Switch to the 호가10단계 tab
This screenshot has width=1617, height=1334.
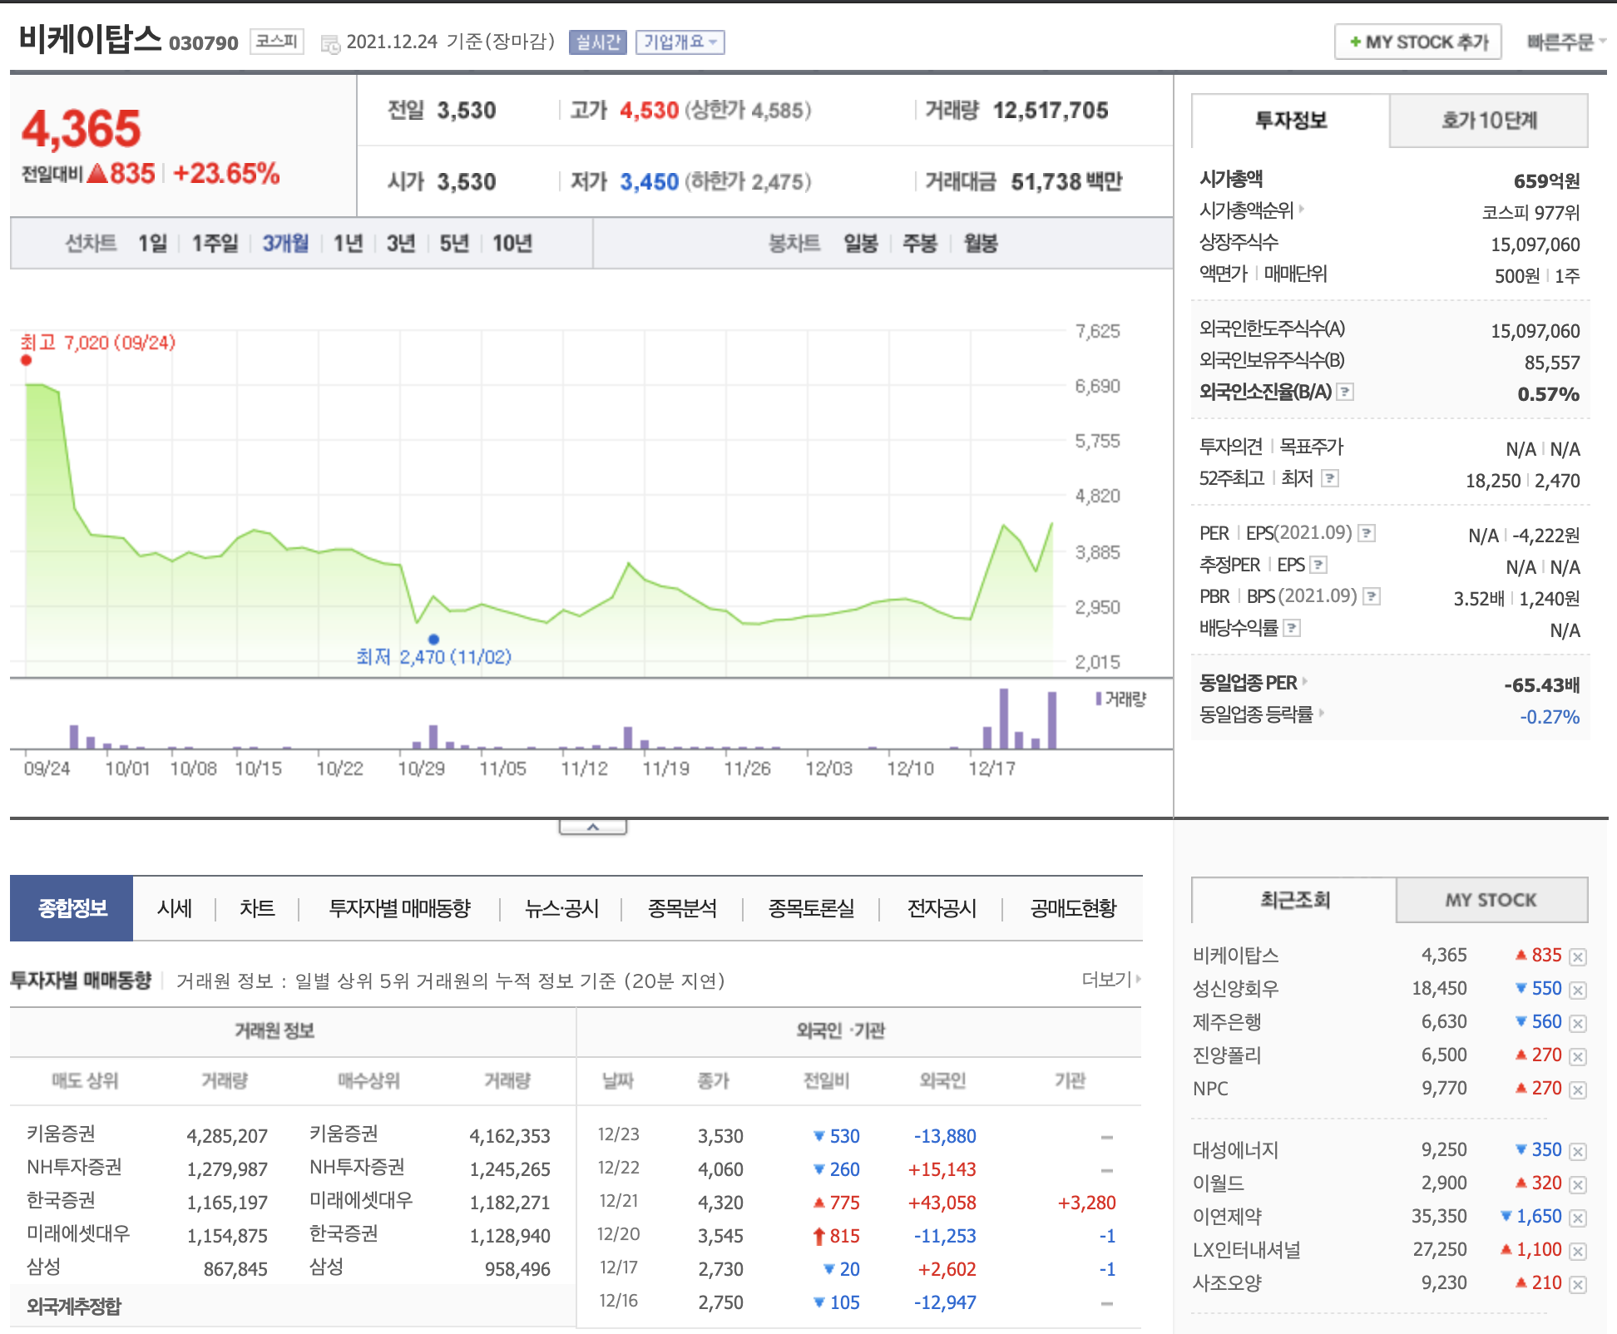click(x=1488, y=121)
